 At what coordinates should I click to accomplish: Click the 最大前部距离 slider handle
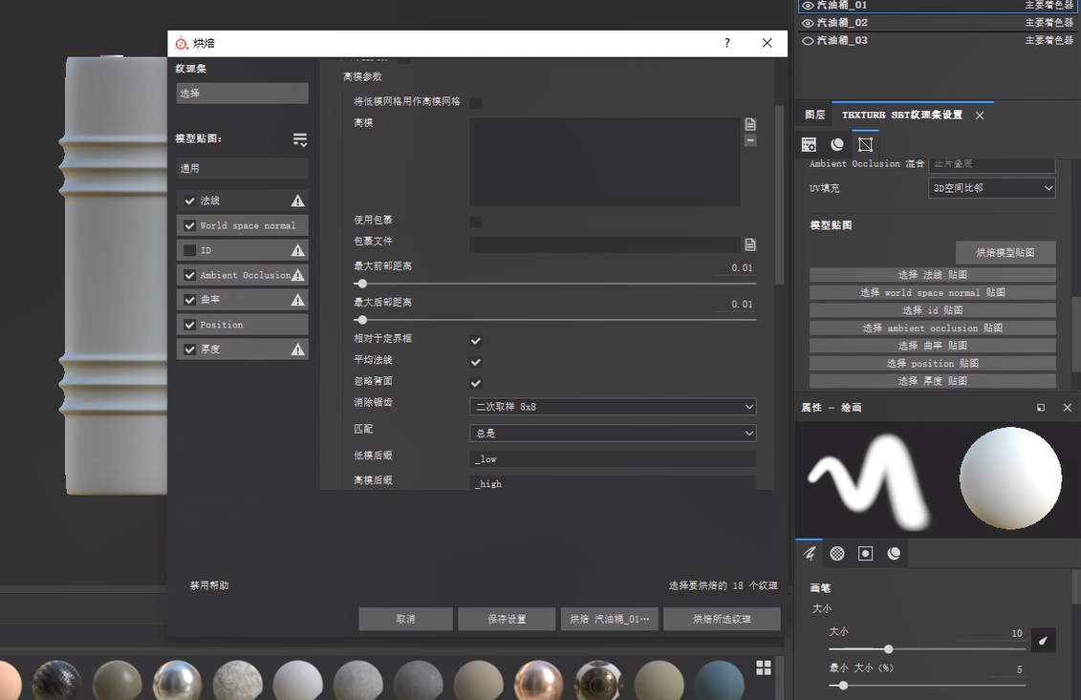[361, 284]
